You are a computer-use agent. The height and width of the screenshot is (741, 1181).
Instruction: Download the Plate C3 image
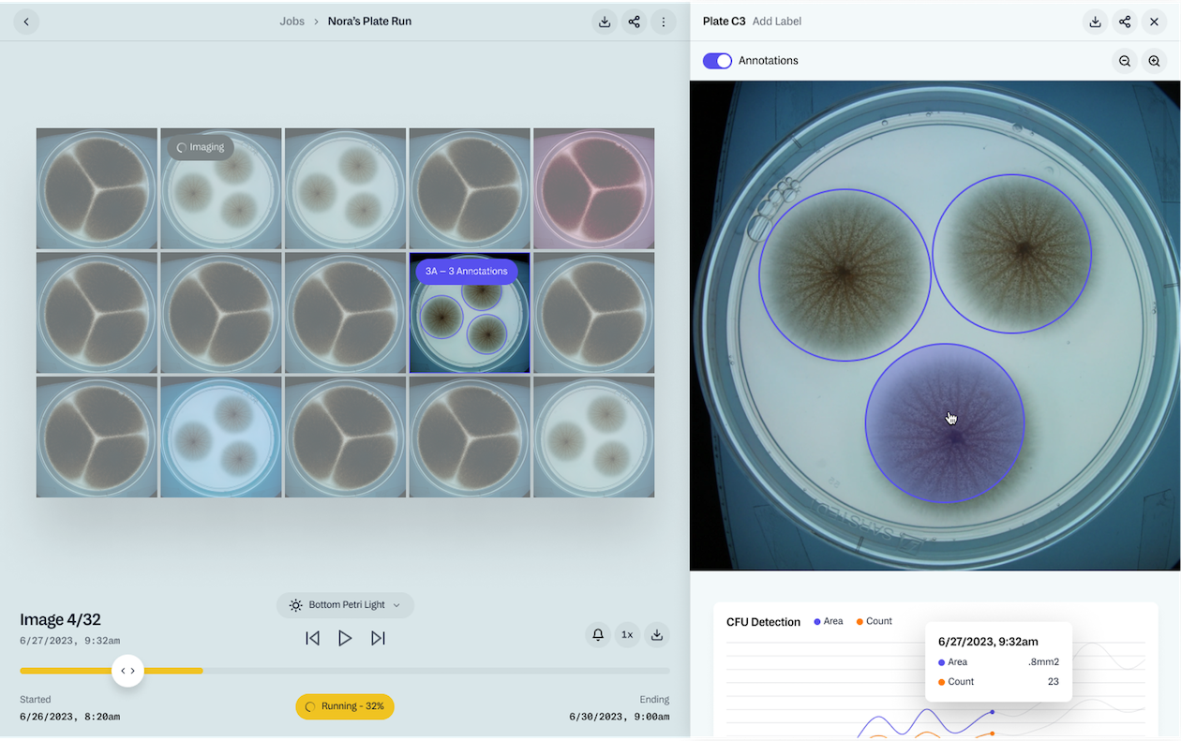(x=1095, y=22)
